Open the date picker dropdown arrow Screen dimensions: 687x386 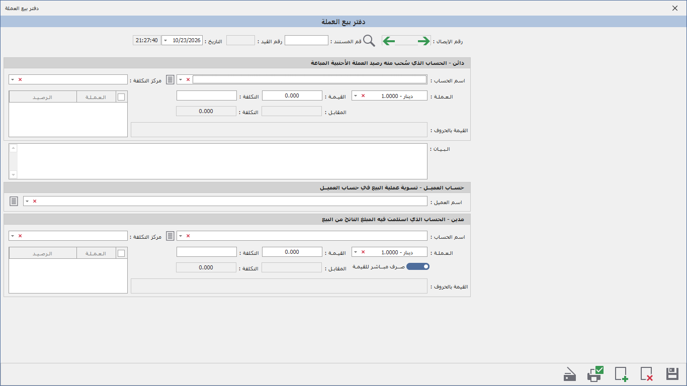[165, 40]
